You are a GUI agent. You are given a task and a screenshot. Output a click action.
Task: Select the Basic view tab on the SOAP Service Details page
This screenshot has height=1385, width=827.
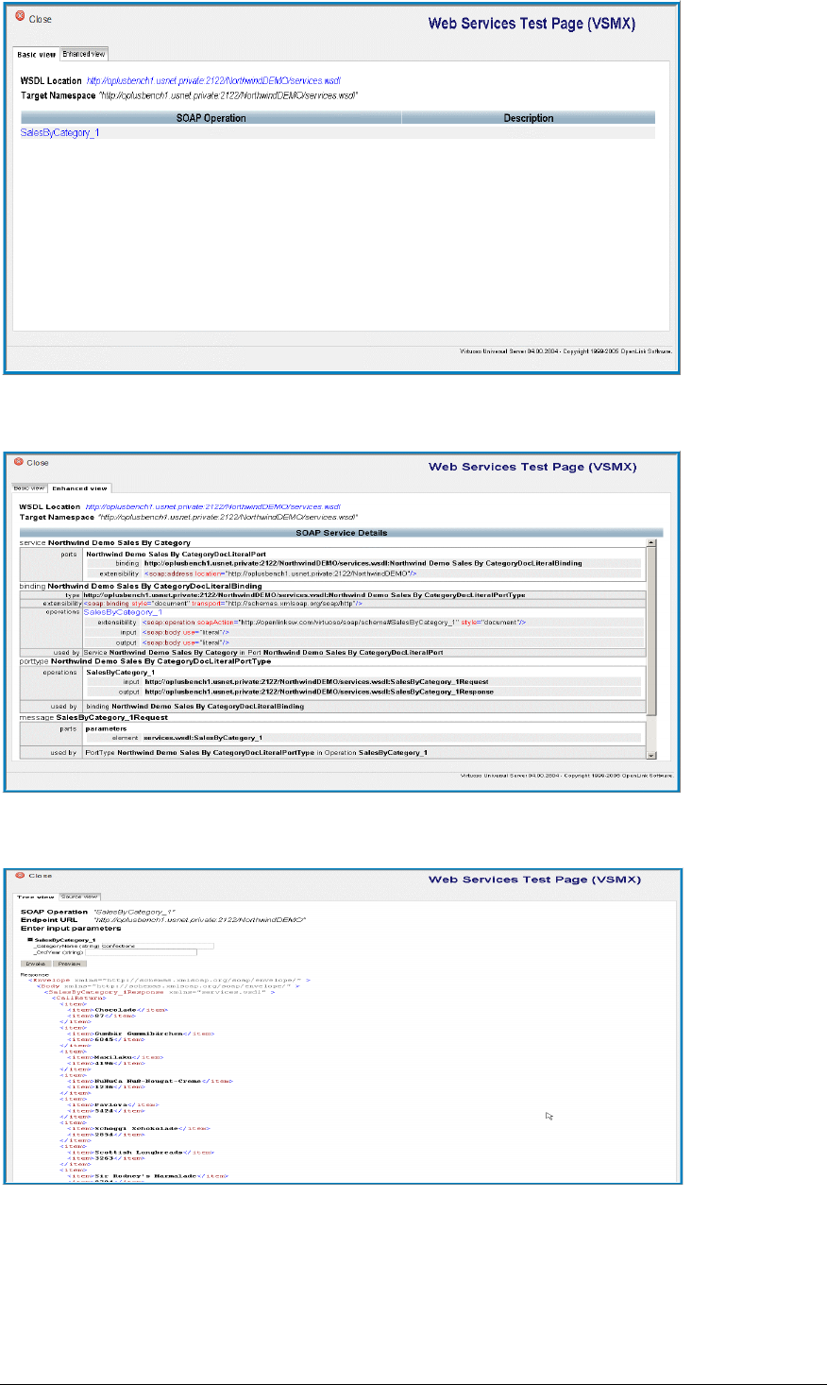point(28,487)
